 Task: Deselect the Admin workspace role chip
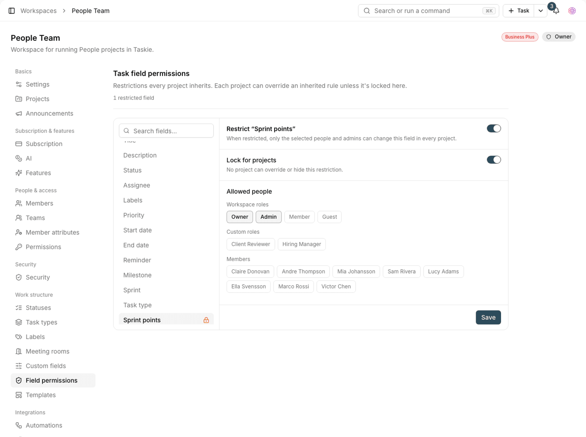pyautogui.click(x=268, y=217)
